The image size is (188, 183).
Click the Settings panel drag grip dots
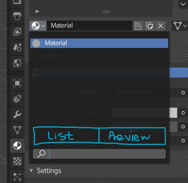coord(185,171)
